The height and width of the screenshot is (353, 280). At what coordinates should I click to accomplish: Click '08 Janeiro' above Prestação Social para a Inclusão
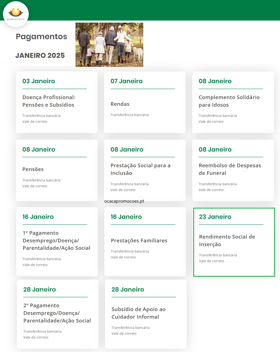point(127,149)
